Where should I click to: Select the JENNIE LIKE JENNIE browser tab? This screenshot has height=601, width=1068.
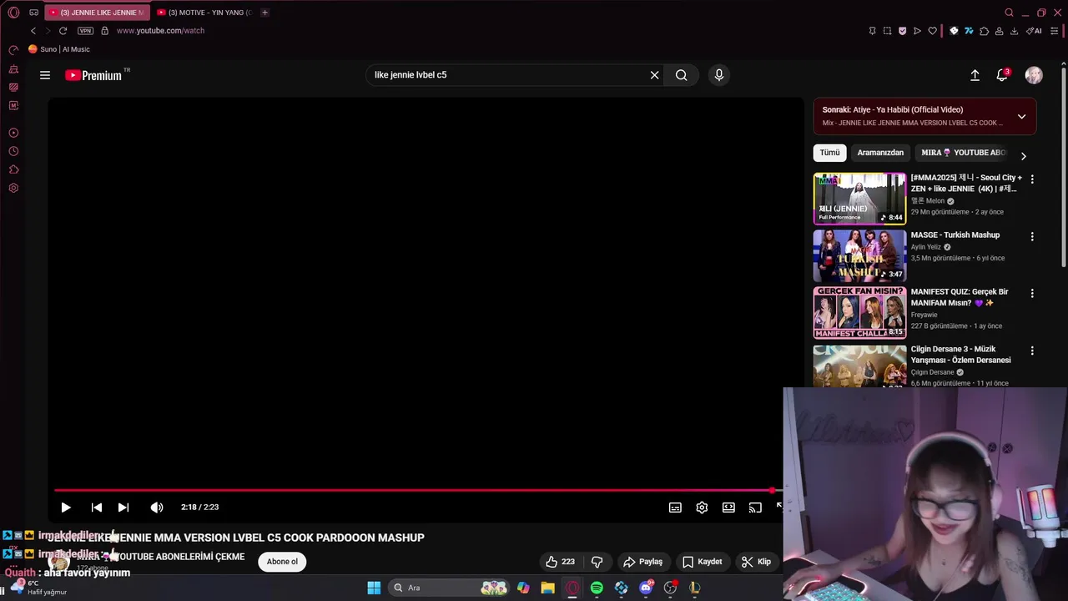(97, 13)
